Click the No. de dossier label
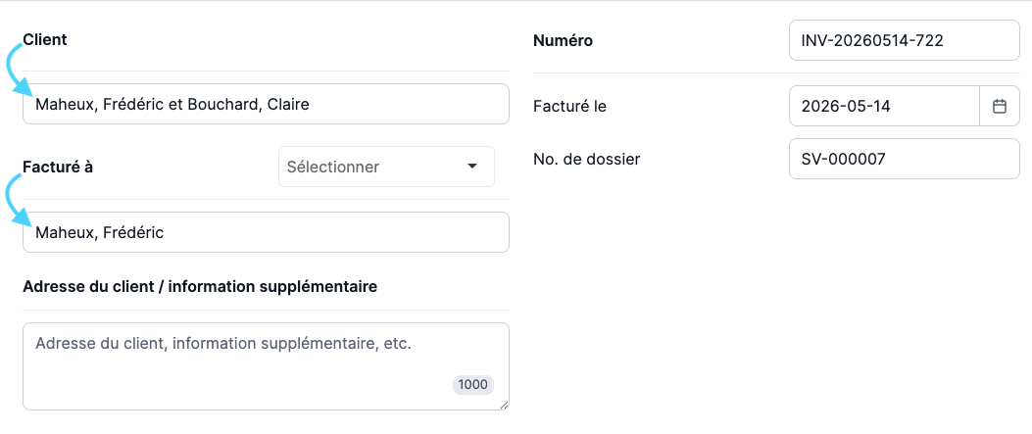Image resolution: width=1032 pixels, height=434 pixels. pyautogui.click(x=586, y=159)
